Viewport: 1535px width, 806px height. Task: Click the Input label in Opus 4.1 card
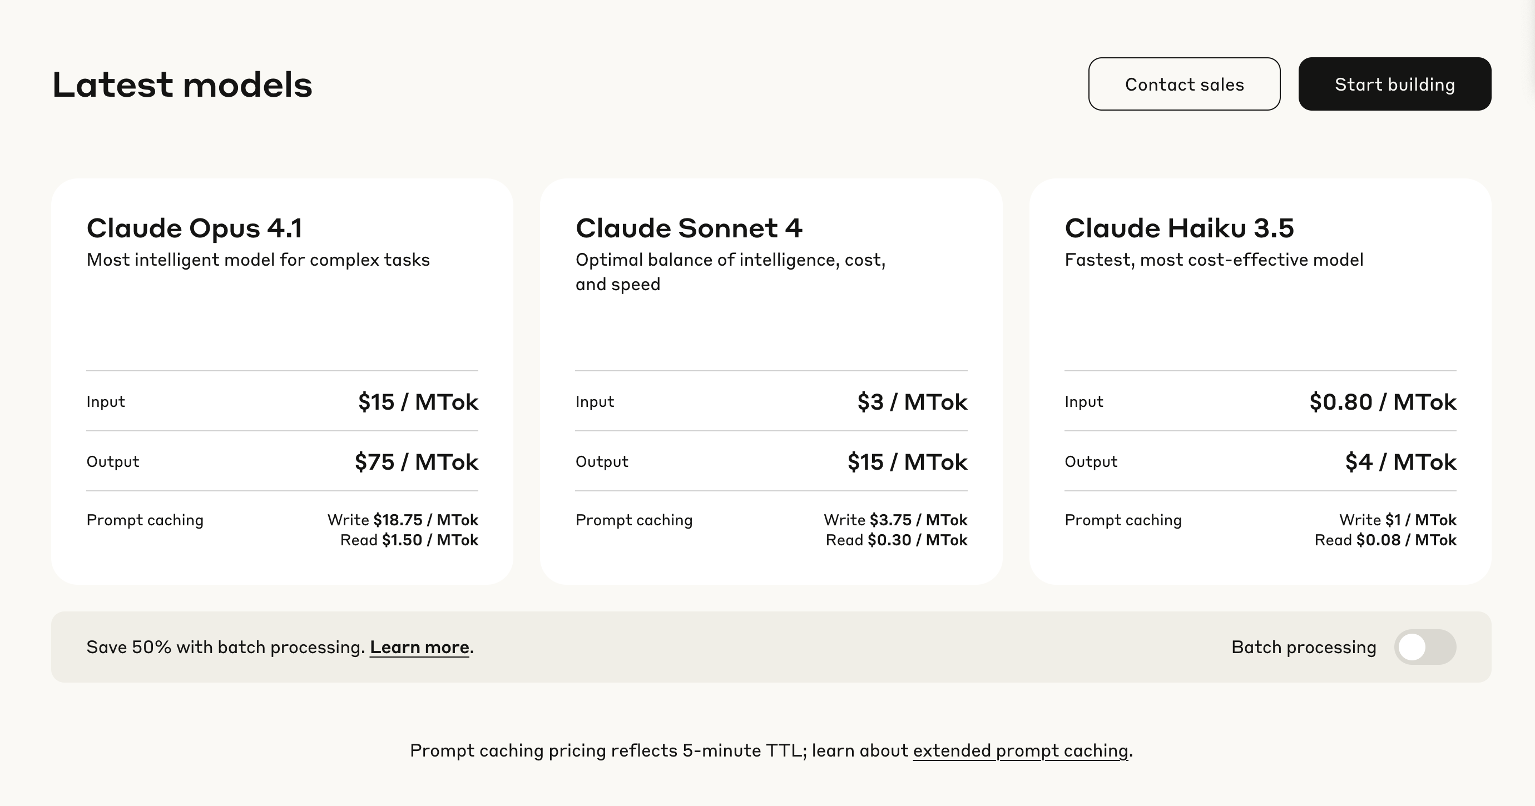coord(106,402)
